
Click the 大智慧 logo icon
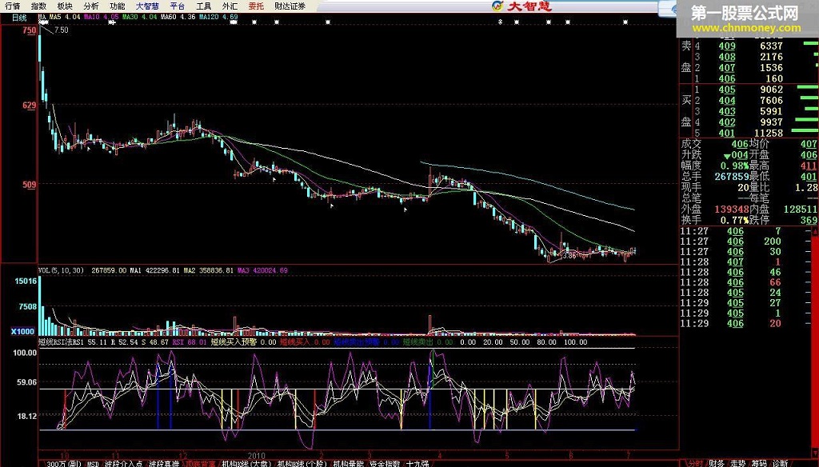497,6
